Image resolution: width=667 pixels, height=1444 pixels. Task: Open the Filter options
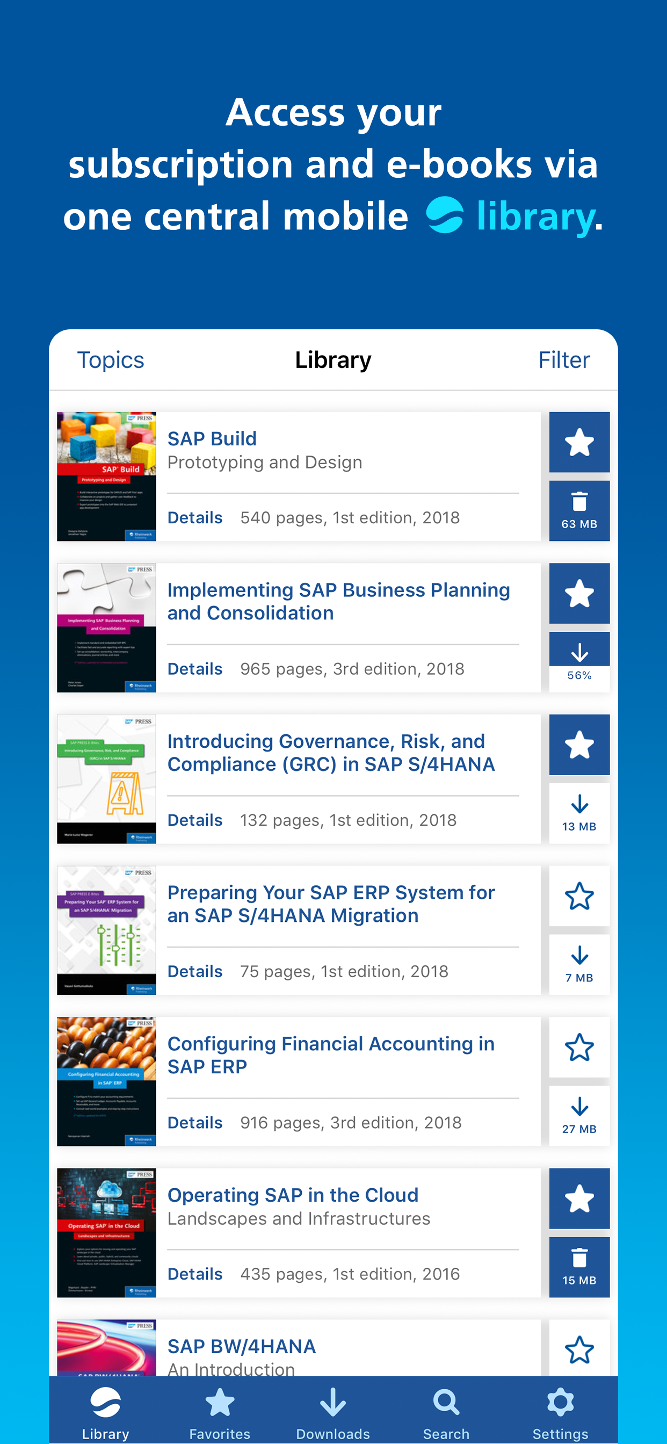564,360
